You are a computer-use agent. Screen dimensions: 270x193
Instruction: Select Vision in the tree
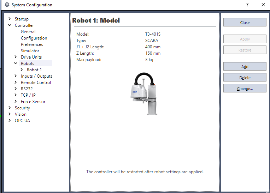pos(20,114)
